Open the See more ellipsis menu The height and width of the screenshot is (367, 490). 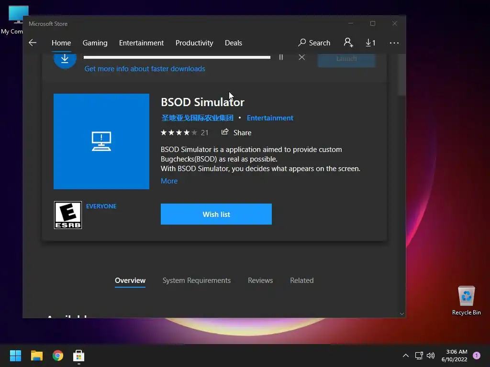pos(394,43)
